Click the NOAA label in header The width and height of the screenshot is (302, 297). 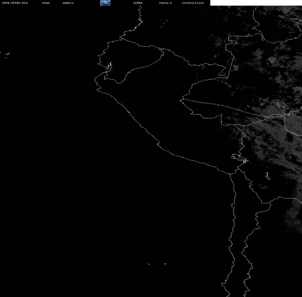46,3
